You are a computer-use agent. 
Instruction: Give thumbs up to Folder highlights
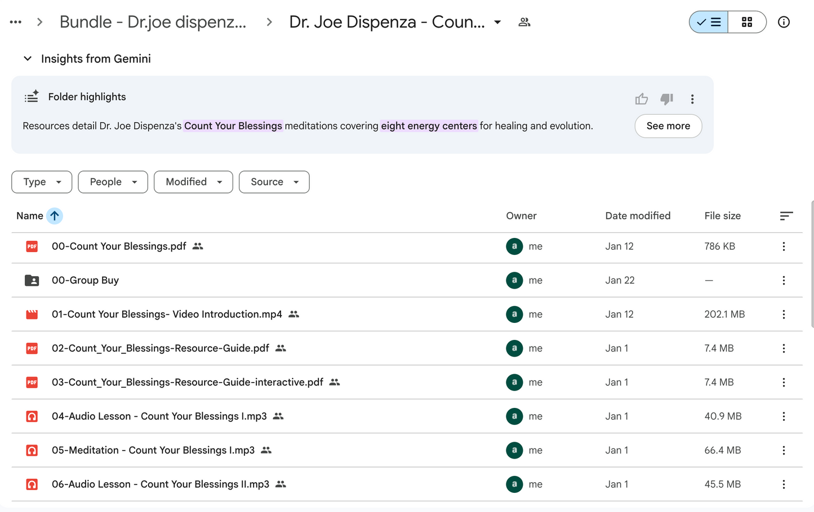641,99
